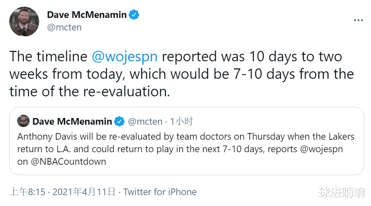The height and width of the screenshot is (206, 371).
Task: Click the blue verified badge beside the main author name
Action: [134, 15]
